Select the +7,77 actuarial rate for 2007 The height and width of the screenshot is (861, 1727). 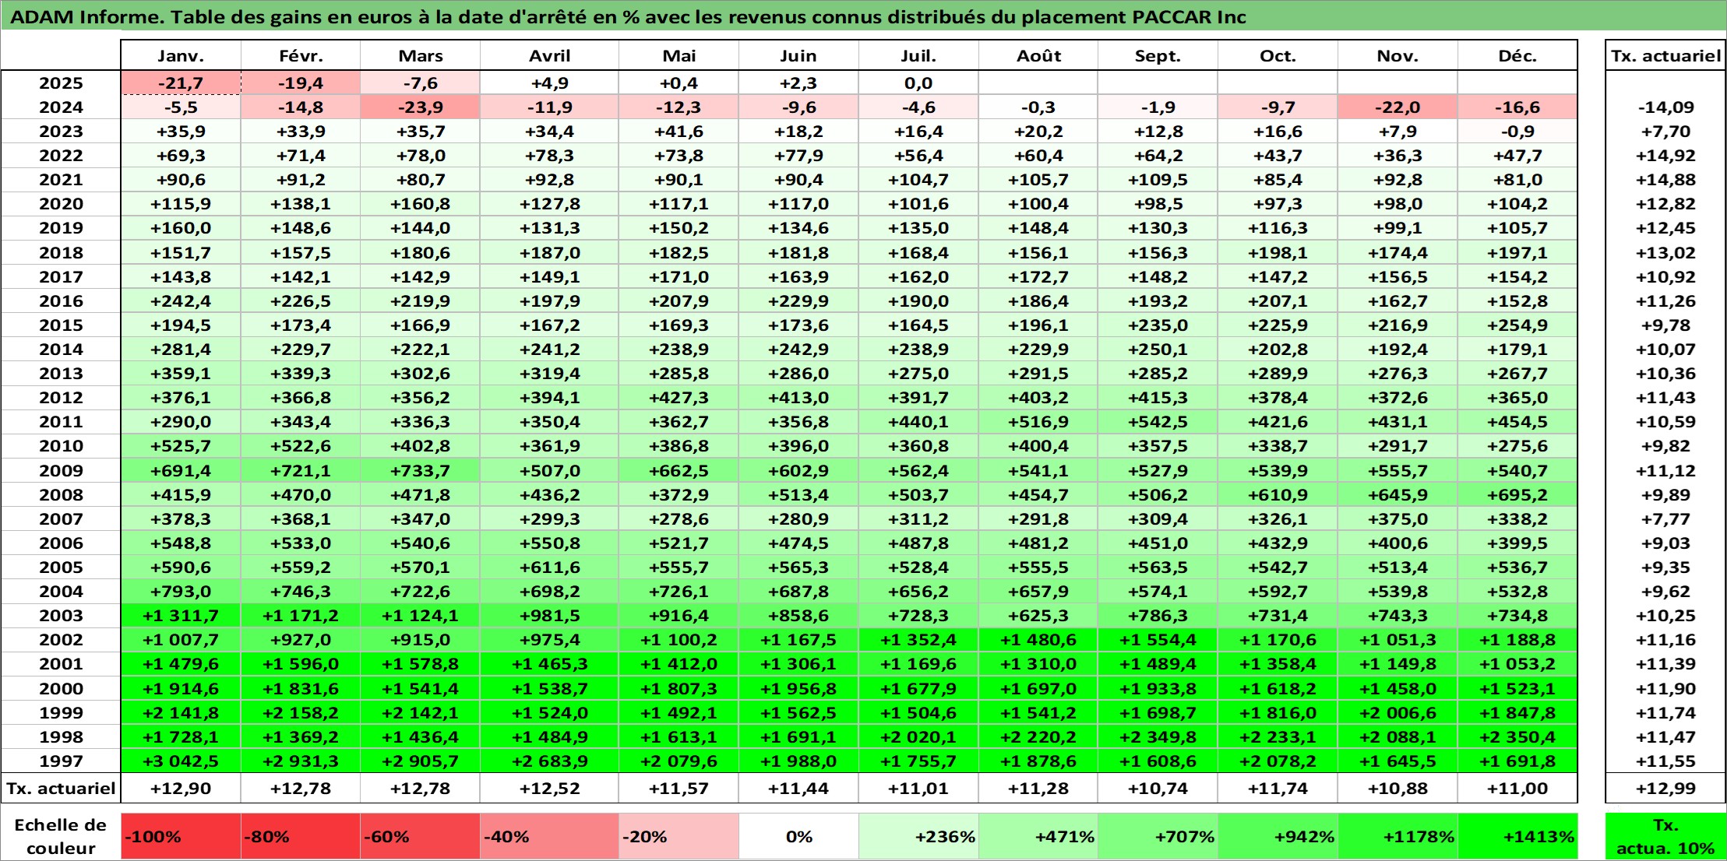1665,519
